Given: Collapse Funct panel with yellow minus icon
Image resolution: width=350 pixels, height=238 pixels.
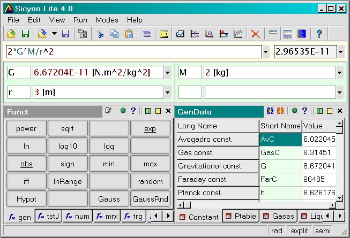Looking at the screenshot, I should pyautogui.click(x=158, y=111).
